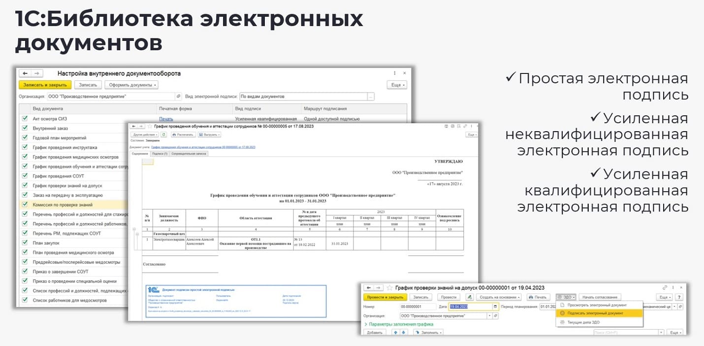This screenshot has width=704, height=346.
Task: Select Подписать электронный документ from ЭДО menu
Action: click(595, 313)
